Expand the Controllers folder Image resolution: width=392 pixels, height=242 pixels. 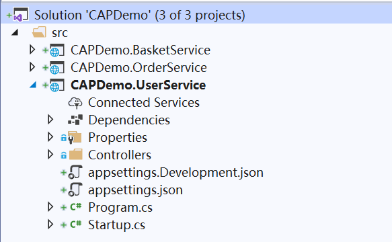pyautogui.click(x=50, y=155)
